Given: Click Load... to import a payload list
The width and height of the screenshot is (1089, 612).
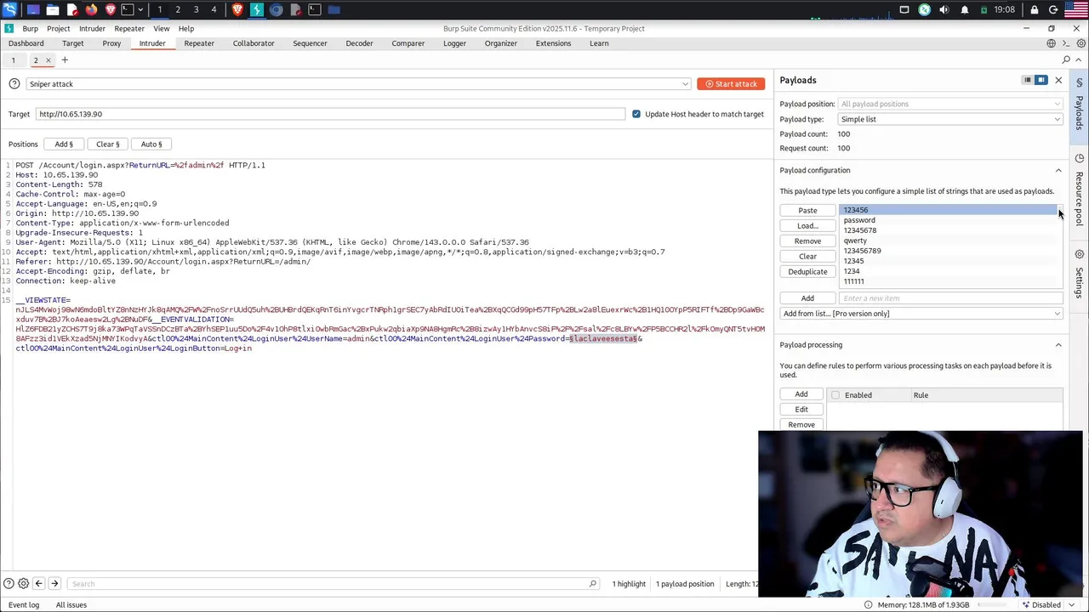Looking at the screenshot, I should pos(807,226).
